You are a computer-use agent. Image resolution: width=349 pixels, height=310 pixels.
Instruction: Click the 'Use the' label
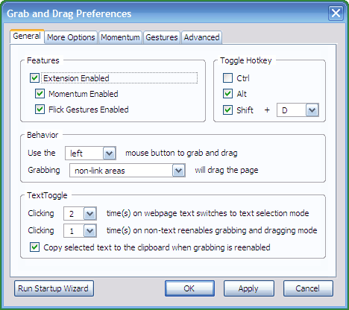point(42,153)
